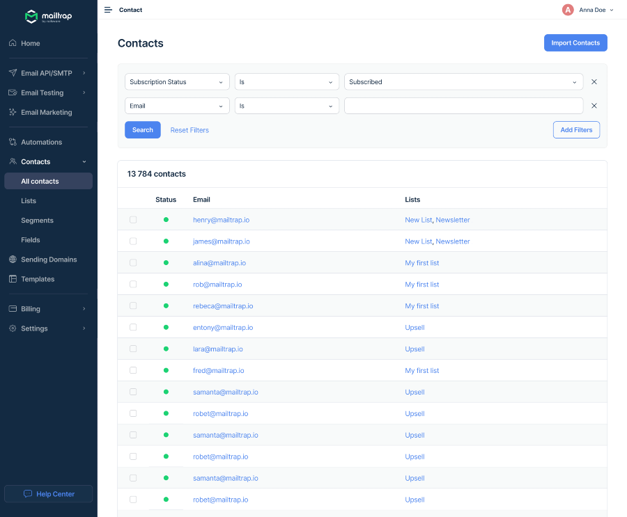This screenshot has width=627, height=517.
Task: Open the Subscribed value dropdown
Action: [463, 82]
